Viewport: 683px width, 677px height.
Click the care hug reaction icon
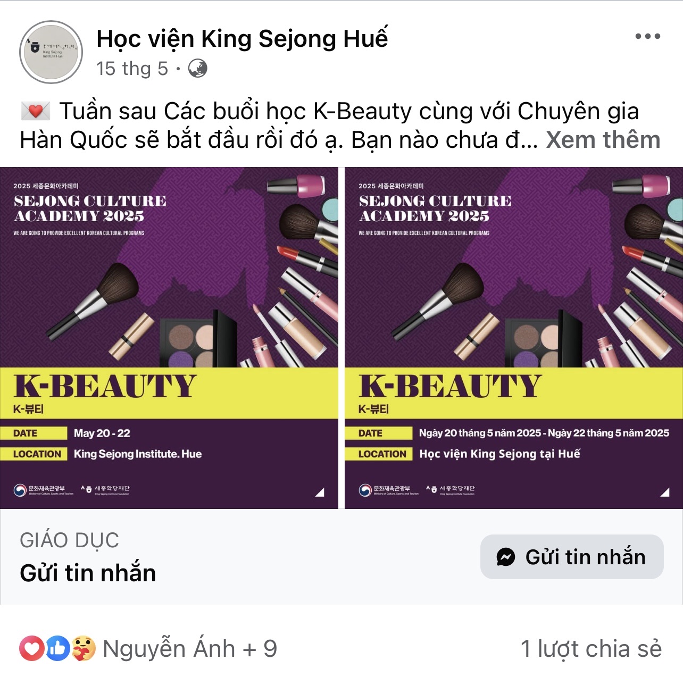[x=84, y=648]
